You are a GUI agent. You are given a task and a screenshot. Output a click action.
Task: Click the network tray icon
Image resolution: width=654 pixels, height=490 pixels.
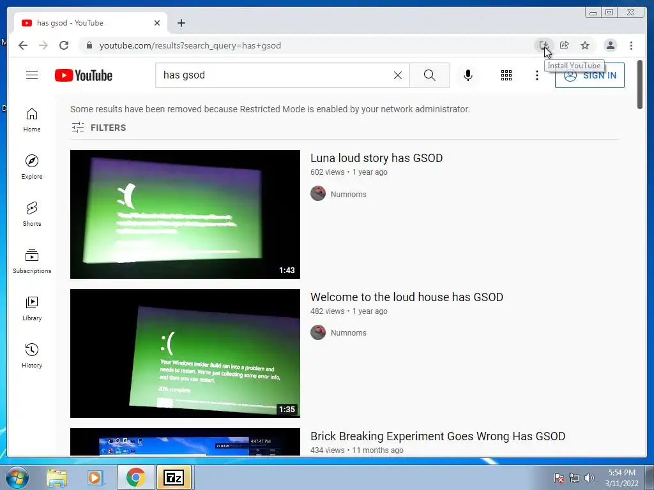tap(574, 478)
